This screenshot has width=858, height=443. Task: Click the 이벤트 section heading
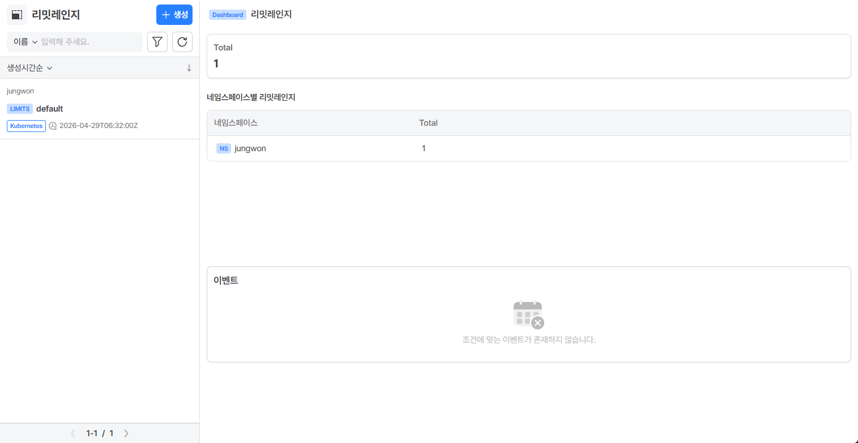(226, 280)
